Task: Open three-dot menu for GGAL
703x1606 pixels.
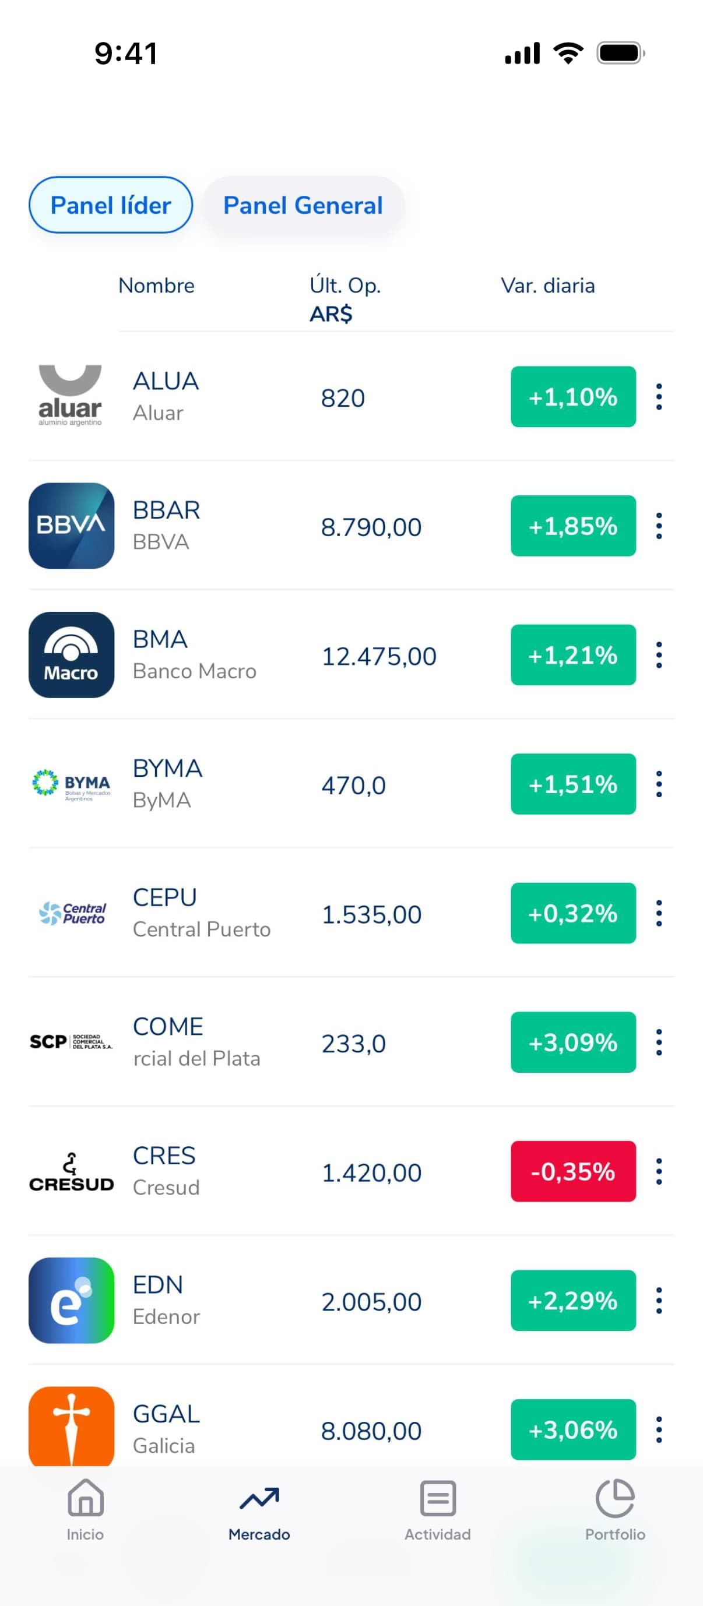Action: tap(659, 1429)
